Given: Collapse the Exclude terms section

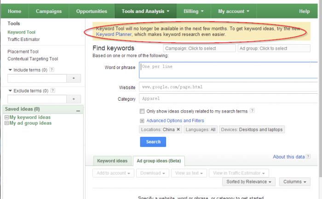Looking at the screenshot, I should (10, 91).
